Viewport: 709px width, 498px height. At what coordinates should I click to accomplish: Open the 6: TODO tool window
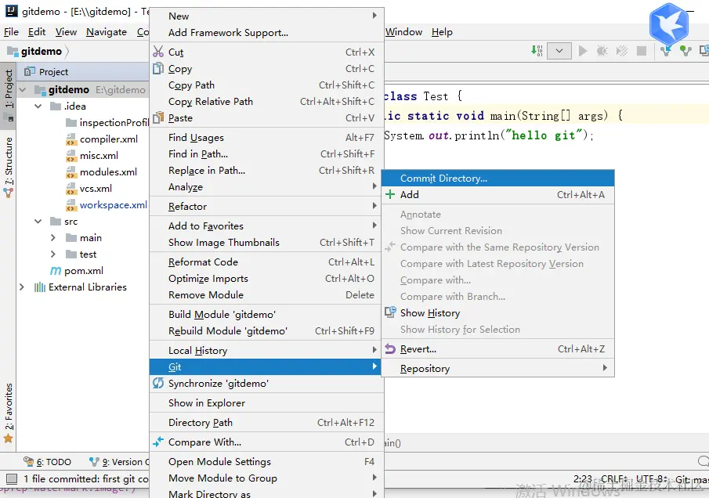tap(48, 462)
